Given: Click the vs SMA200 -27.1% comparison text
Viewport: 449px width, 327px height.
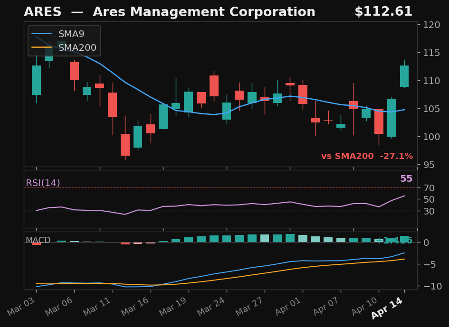Looking at the screenshot, I should pyautogui.click(x=368, y=155).
